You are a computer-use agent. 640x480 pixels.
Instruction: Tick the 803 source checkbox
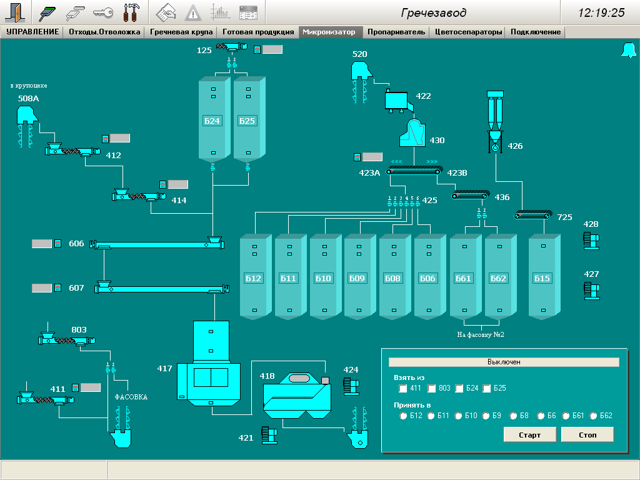point(432,389)
